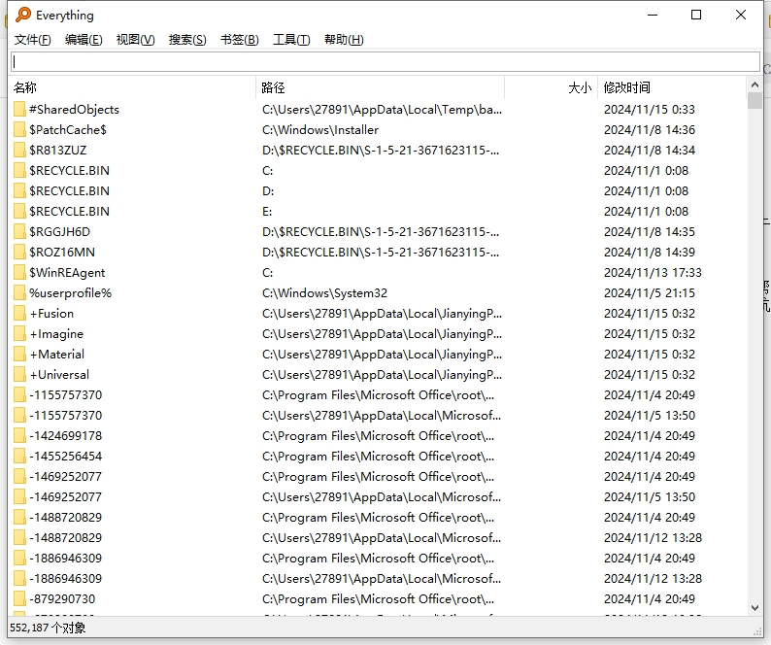Open the 搜索(S) menu

pos(187,40)
